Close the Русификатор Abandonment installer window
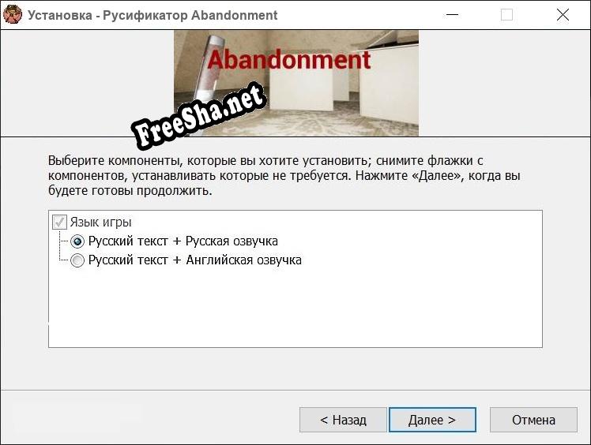 pyautogui.click(x=563, y=15)
